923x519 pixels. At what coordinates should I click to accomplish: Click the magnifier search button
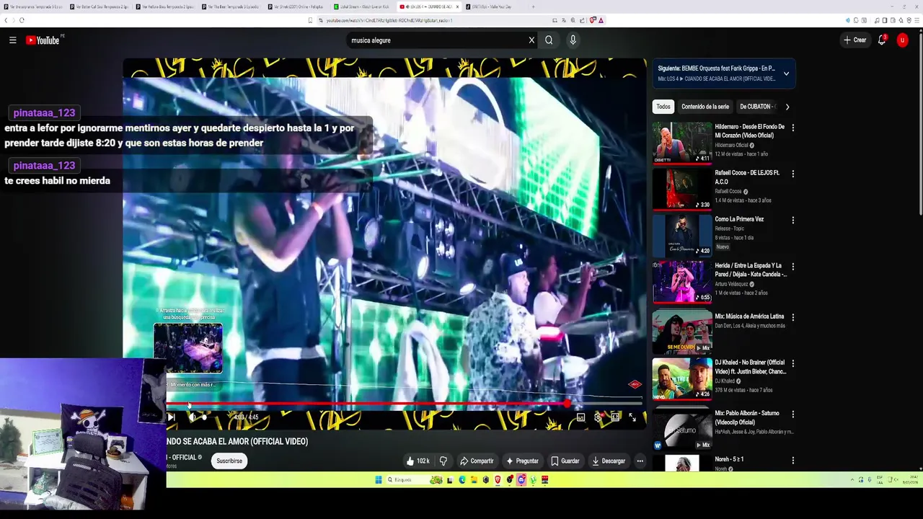coord(549,40)
